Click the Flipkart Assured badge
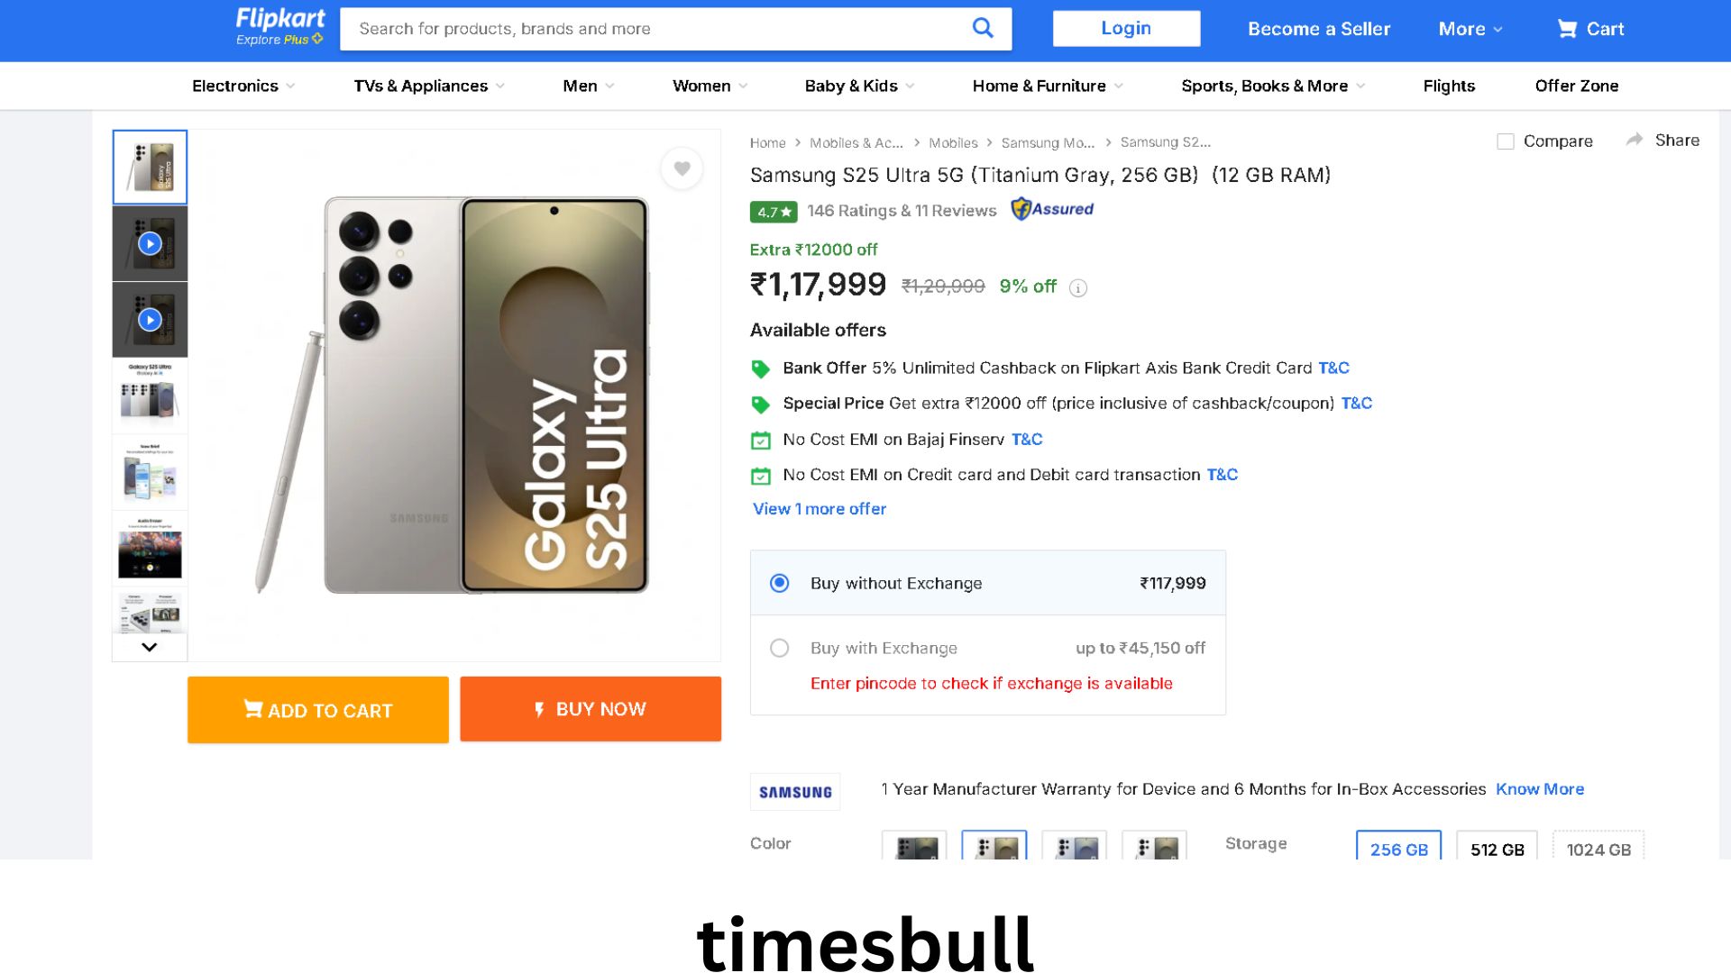The width and height of the screenshot is (1731, 973). (x=1052, y=209)
